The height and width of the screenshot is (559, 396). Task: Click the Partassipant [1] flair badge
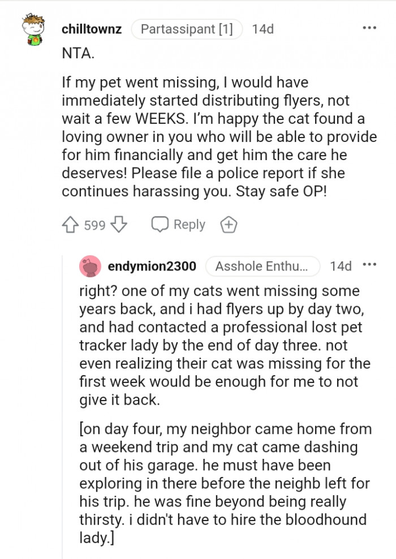tap(187, 29)
